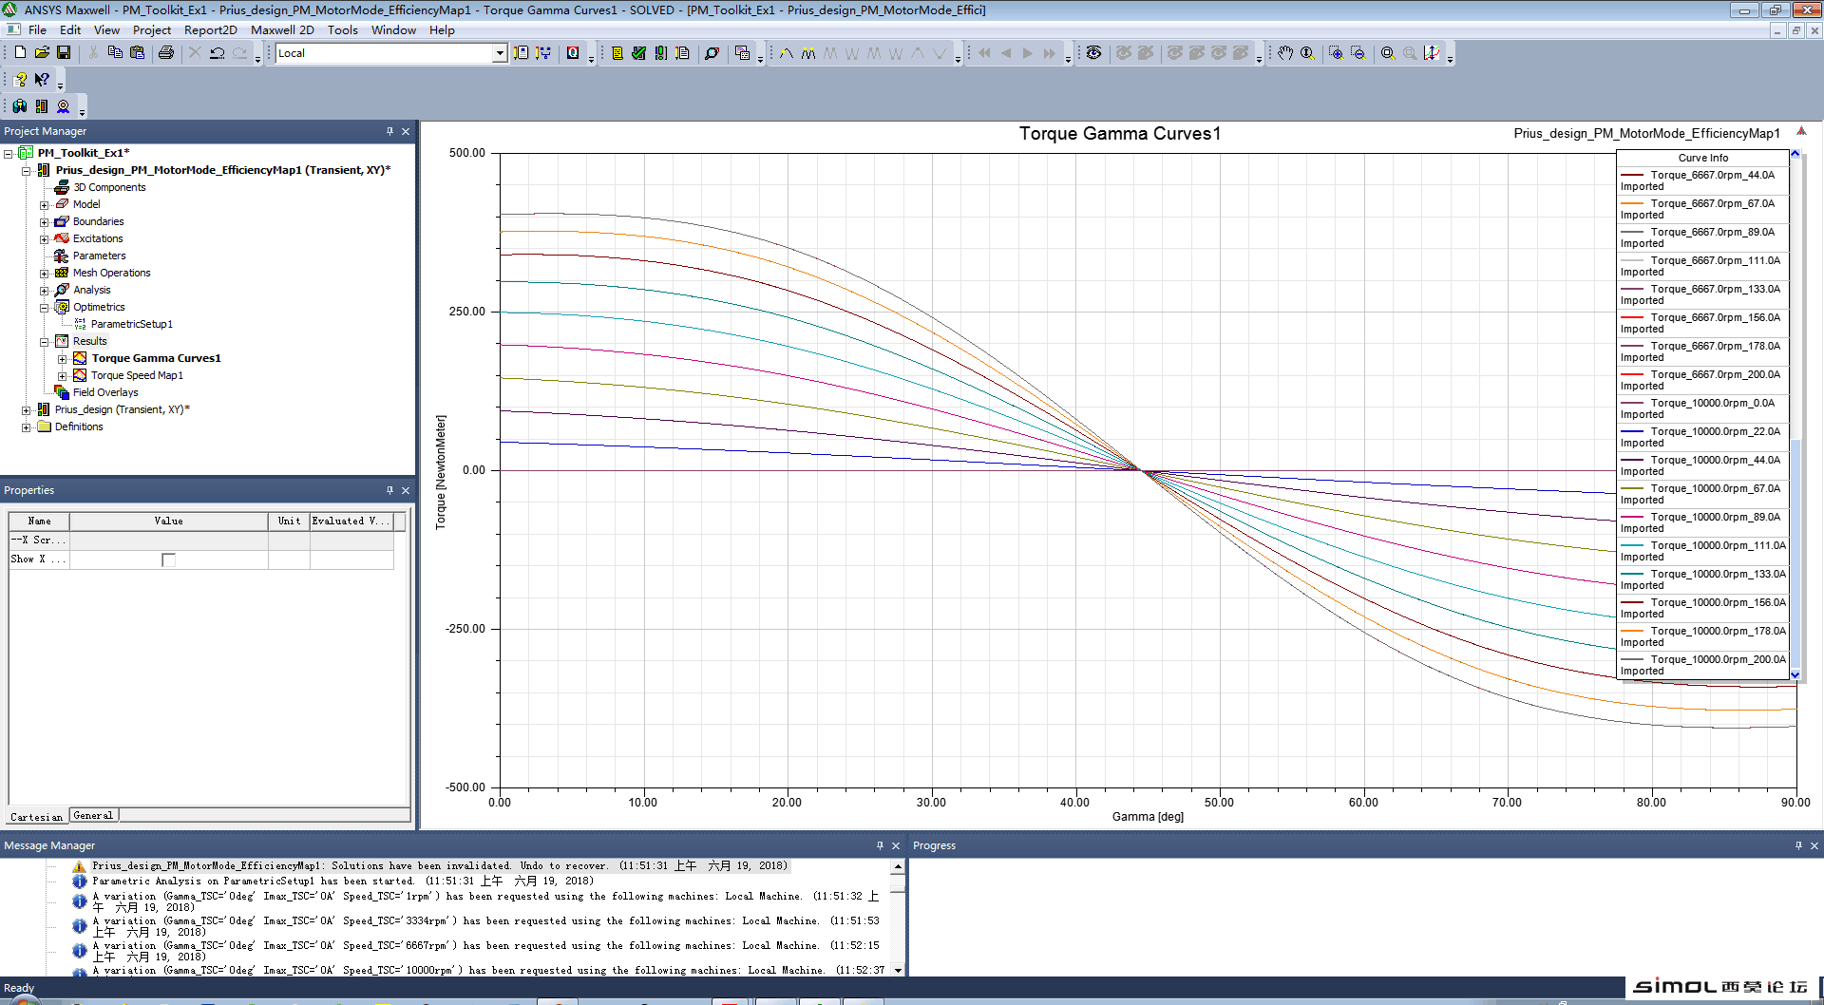The width and height of the screenshot is (1824, 1005).
Task: Collapse the PM_Toolkit_Ex1 project tree node
Action: (x=9, y=153)
